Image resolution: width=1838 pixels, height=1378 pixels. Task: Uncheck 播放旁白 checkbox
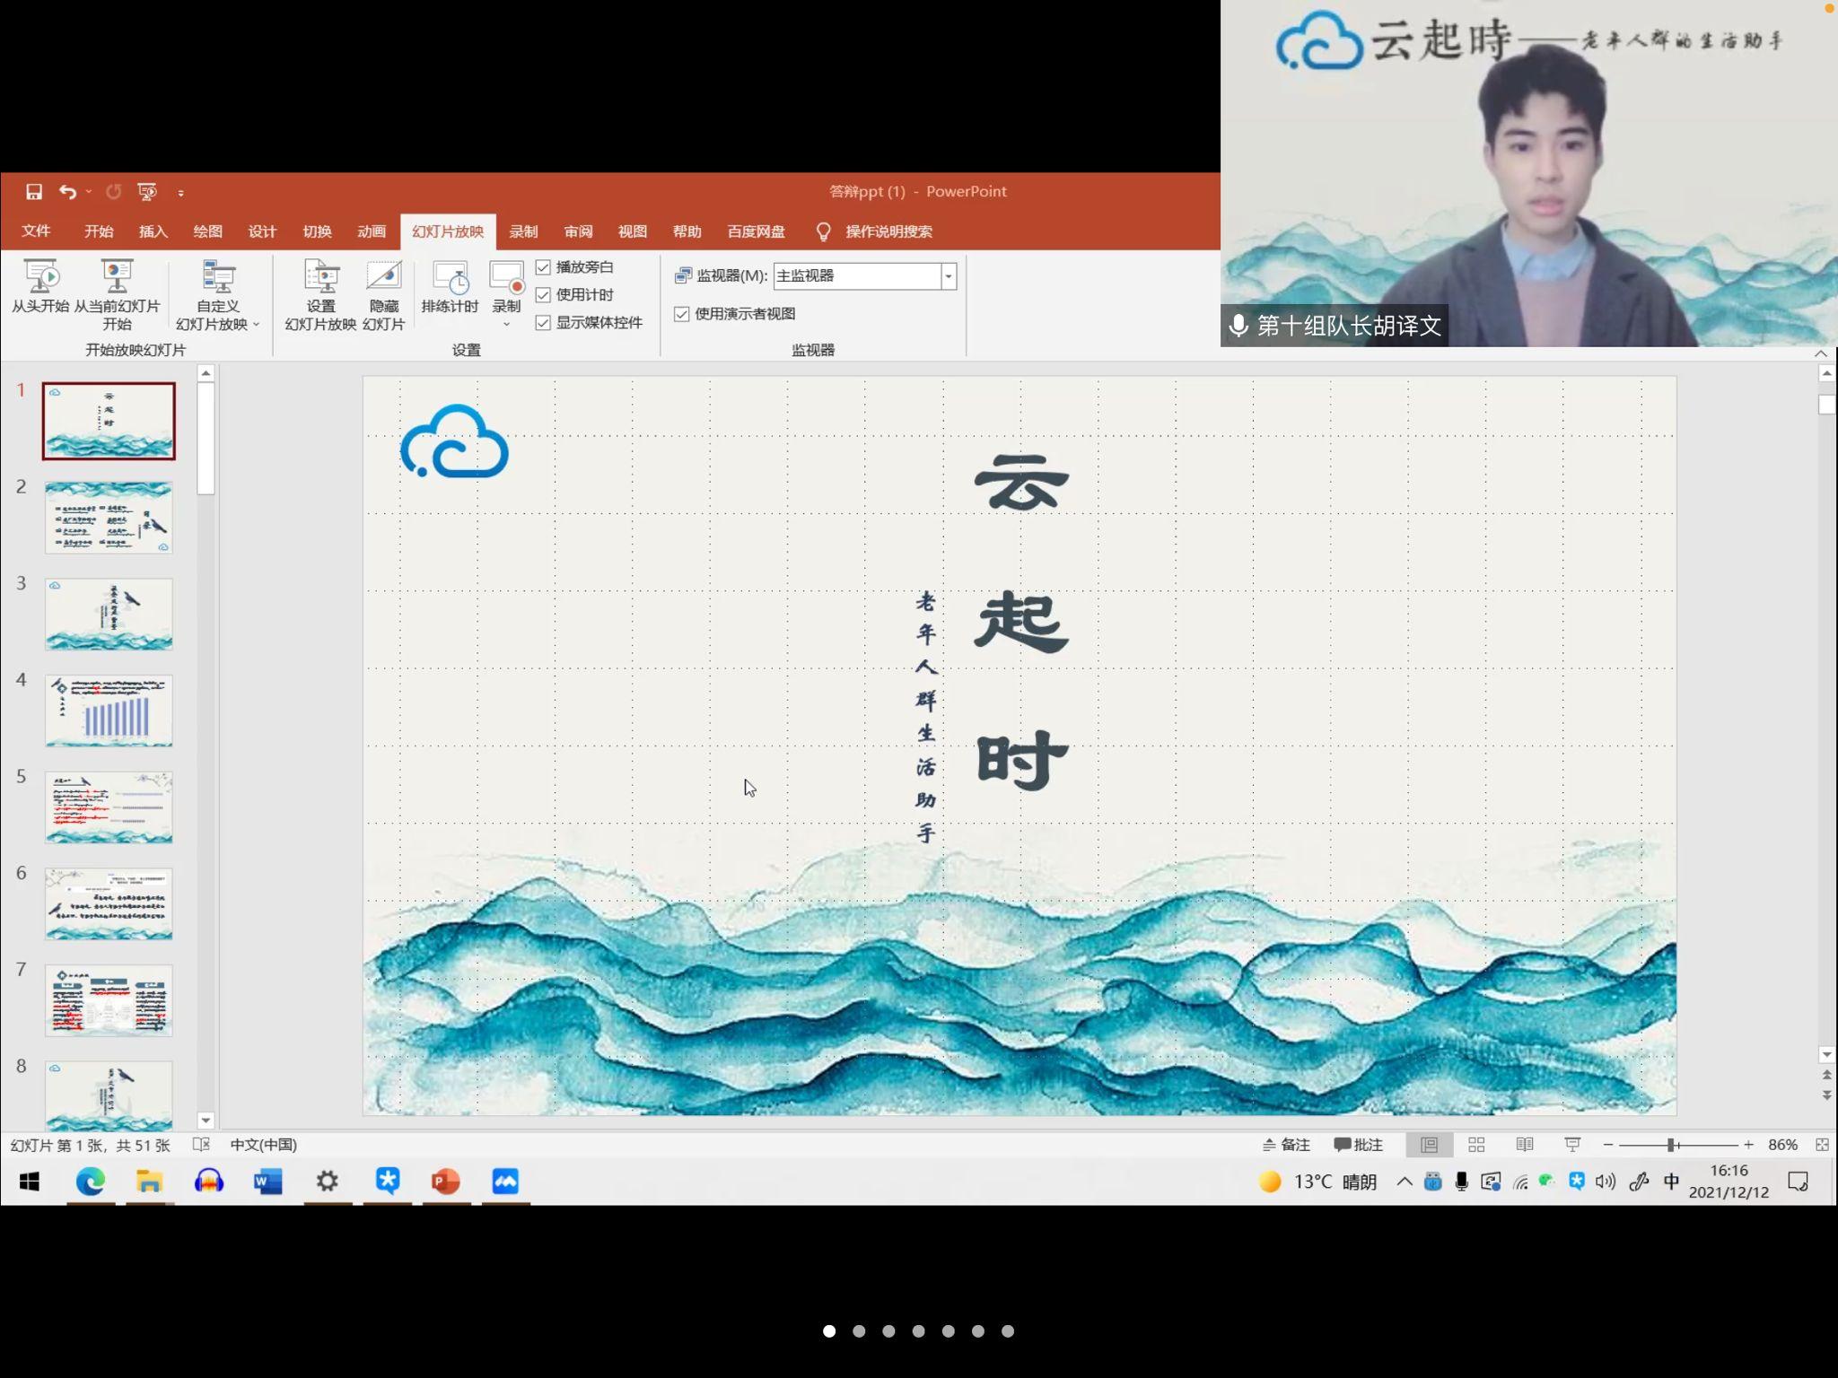coord(543,267)
